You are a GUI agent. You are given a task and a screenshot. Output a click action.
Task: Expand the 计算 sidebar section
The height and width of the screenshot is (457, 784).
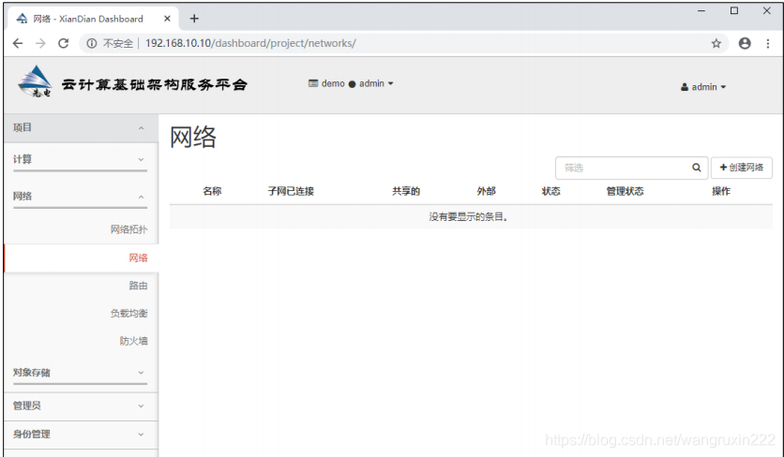click(x=80, y=159)
